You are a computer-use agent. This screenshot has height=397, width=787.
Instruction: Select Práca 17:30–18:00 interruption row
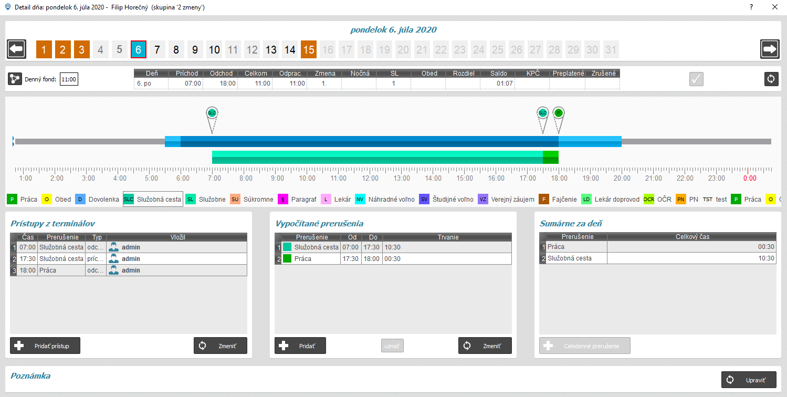tap(393, 258)
